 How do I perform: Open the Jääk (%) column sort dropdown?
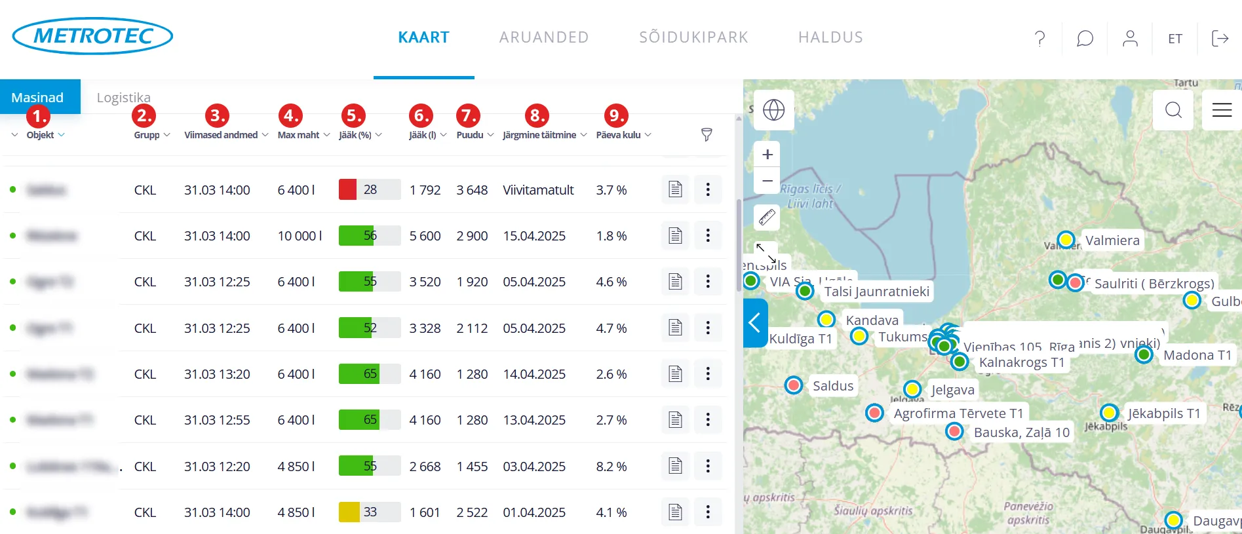[x=378, y=135]
